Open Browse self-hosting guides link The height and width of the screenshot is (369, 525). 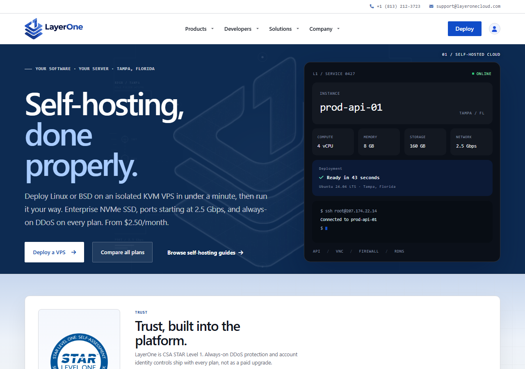point(205,253)
